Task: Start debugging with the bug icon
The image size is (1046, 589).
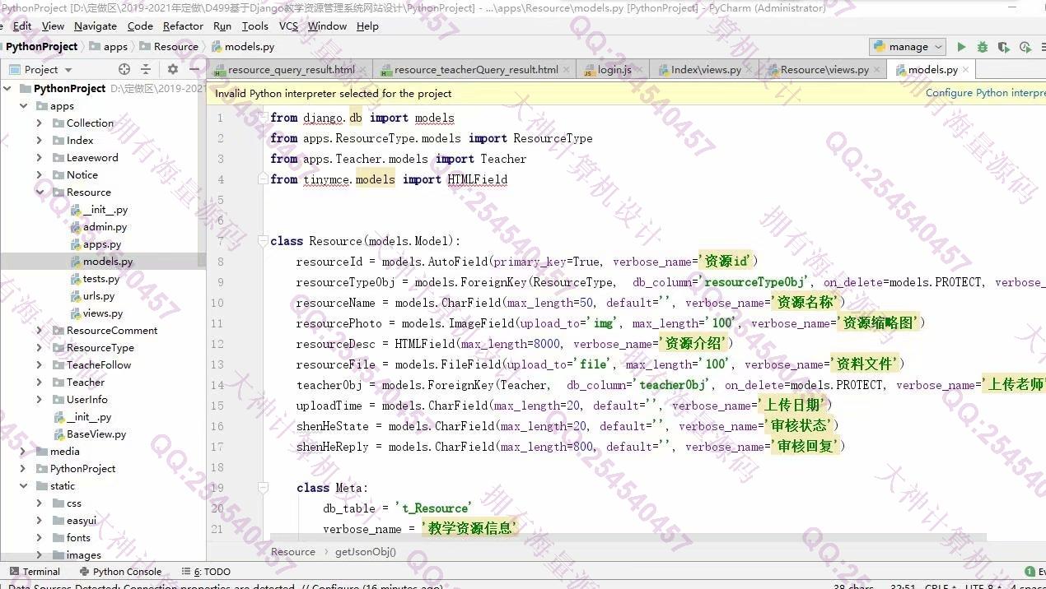Action: [983, 47]
